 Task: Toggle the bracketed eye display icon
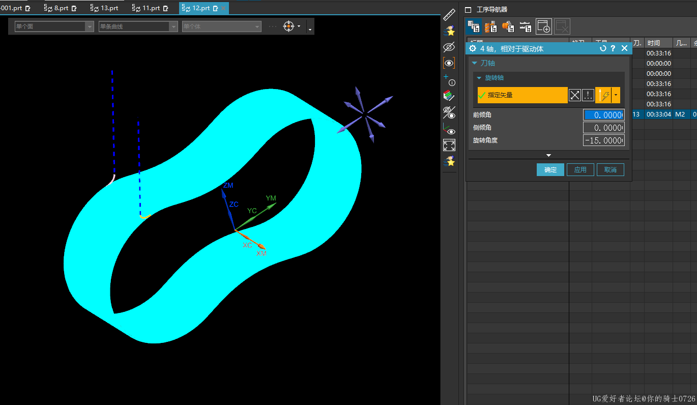point(449,63)
